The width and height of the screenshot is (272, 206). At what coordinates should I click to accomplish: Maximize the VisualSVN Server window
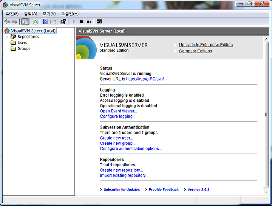pos(250,4)
